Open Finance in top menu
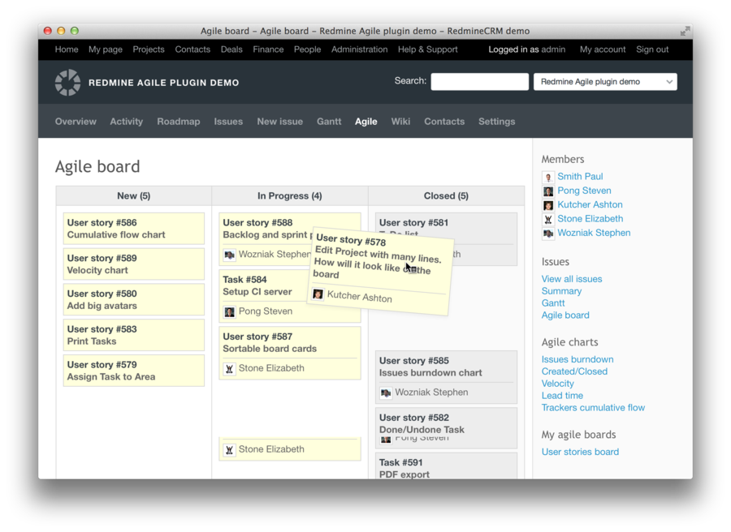 [x=268, y=49]
